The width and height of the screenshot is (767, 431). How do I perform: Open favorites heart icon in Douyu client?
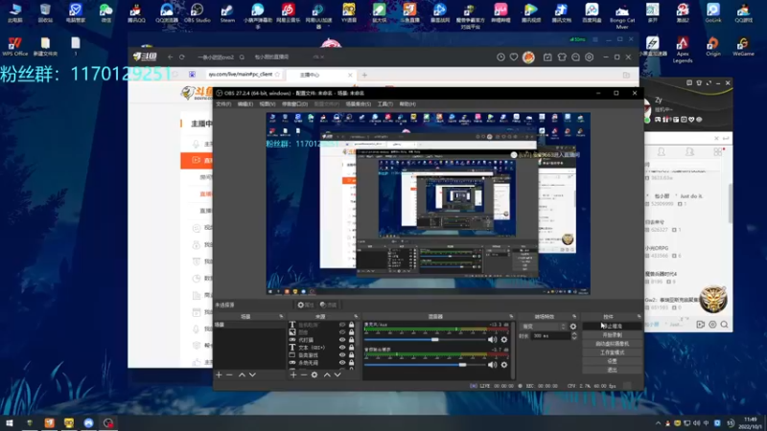point(514,57)
